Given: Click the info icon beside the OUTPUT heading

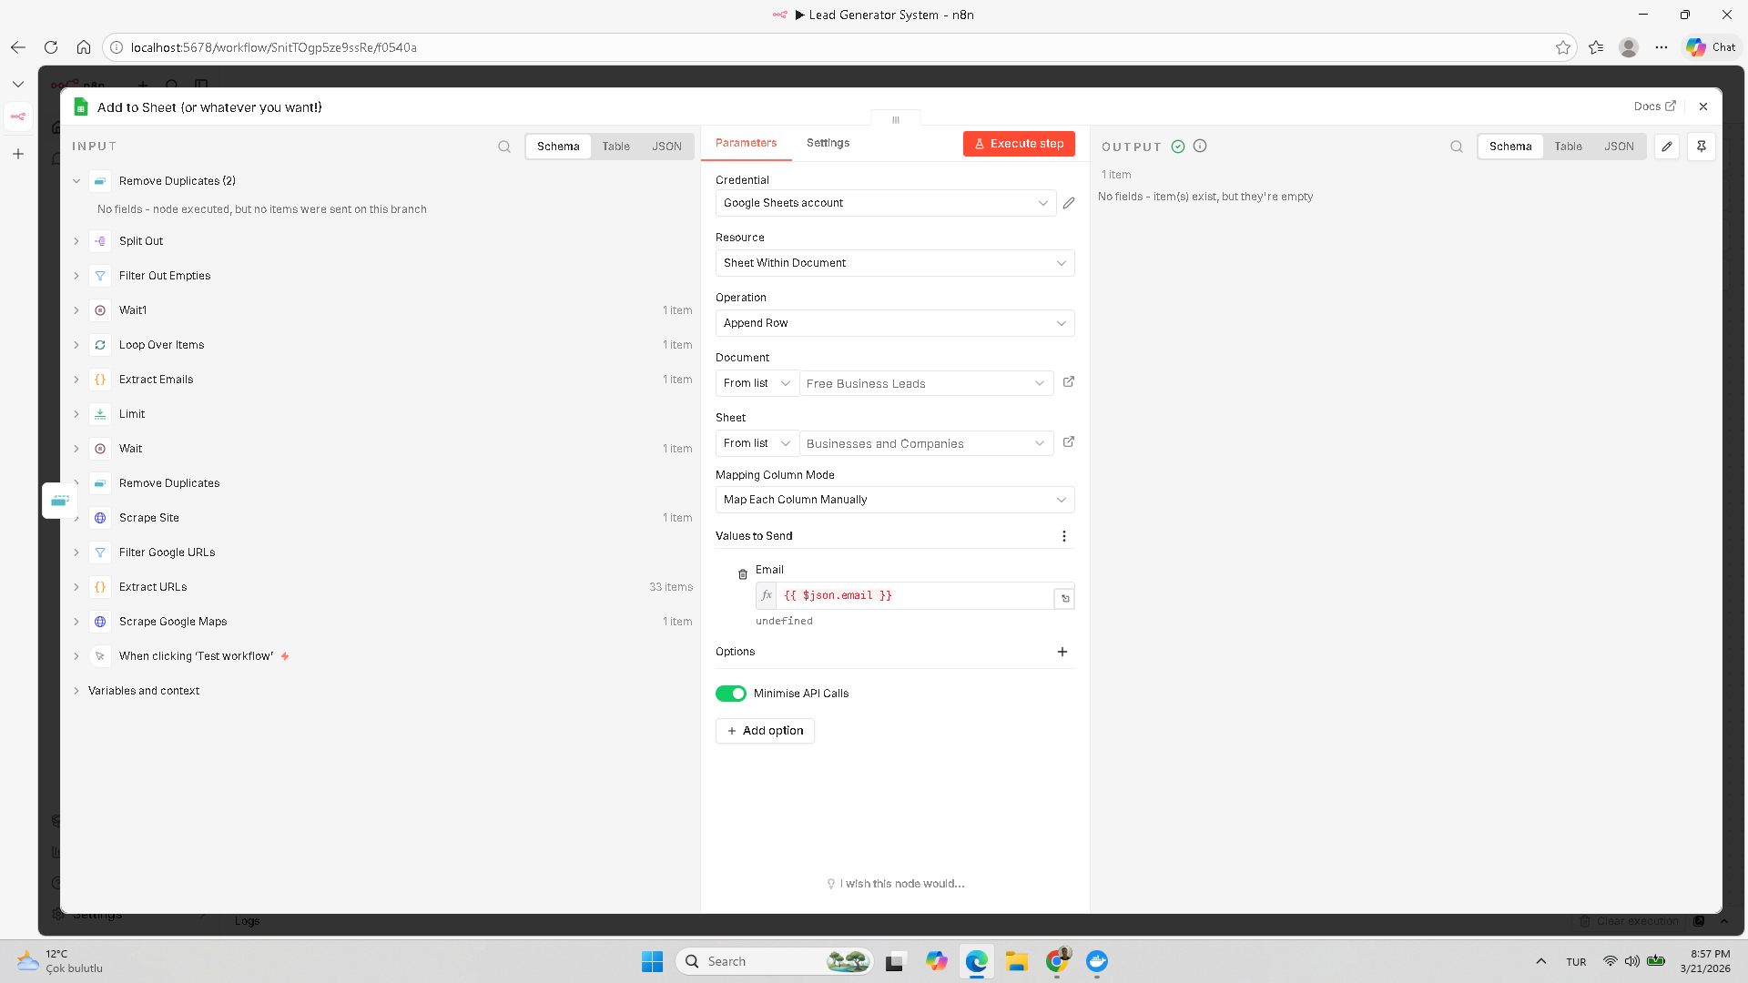Looking at the screenshot, I should (x=1200, y=147).
